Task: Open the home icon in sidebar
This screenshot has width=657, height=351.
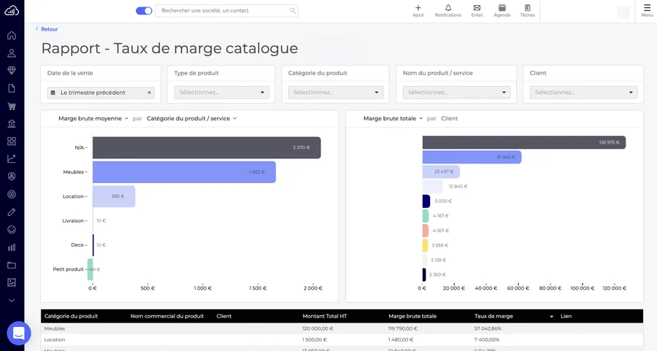Action: pos(12,35)
